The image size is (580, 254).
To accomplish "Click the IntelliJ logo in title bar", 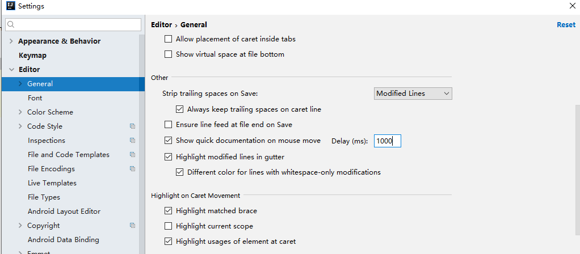I will click(x=9, y=6).
